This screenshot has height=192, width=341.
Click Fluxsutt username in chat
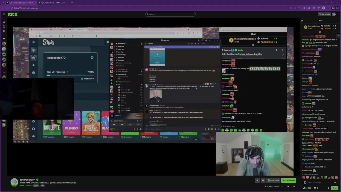coord(305,40)
